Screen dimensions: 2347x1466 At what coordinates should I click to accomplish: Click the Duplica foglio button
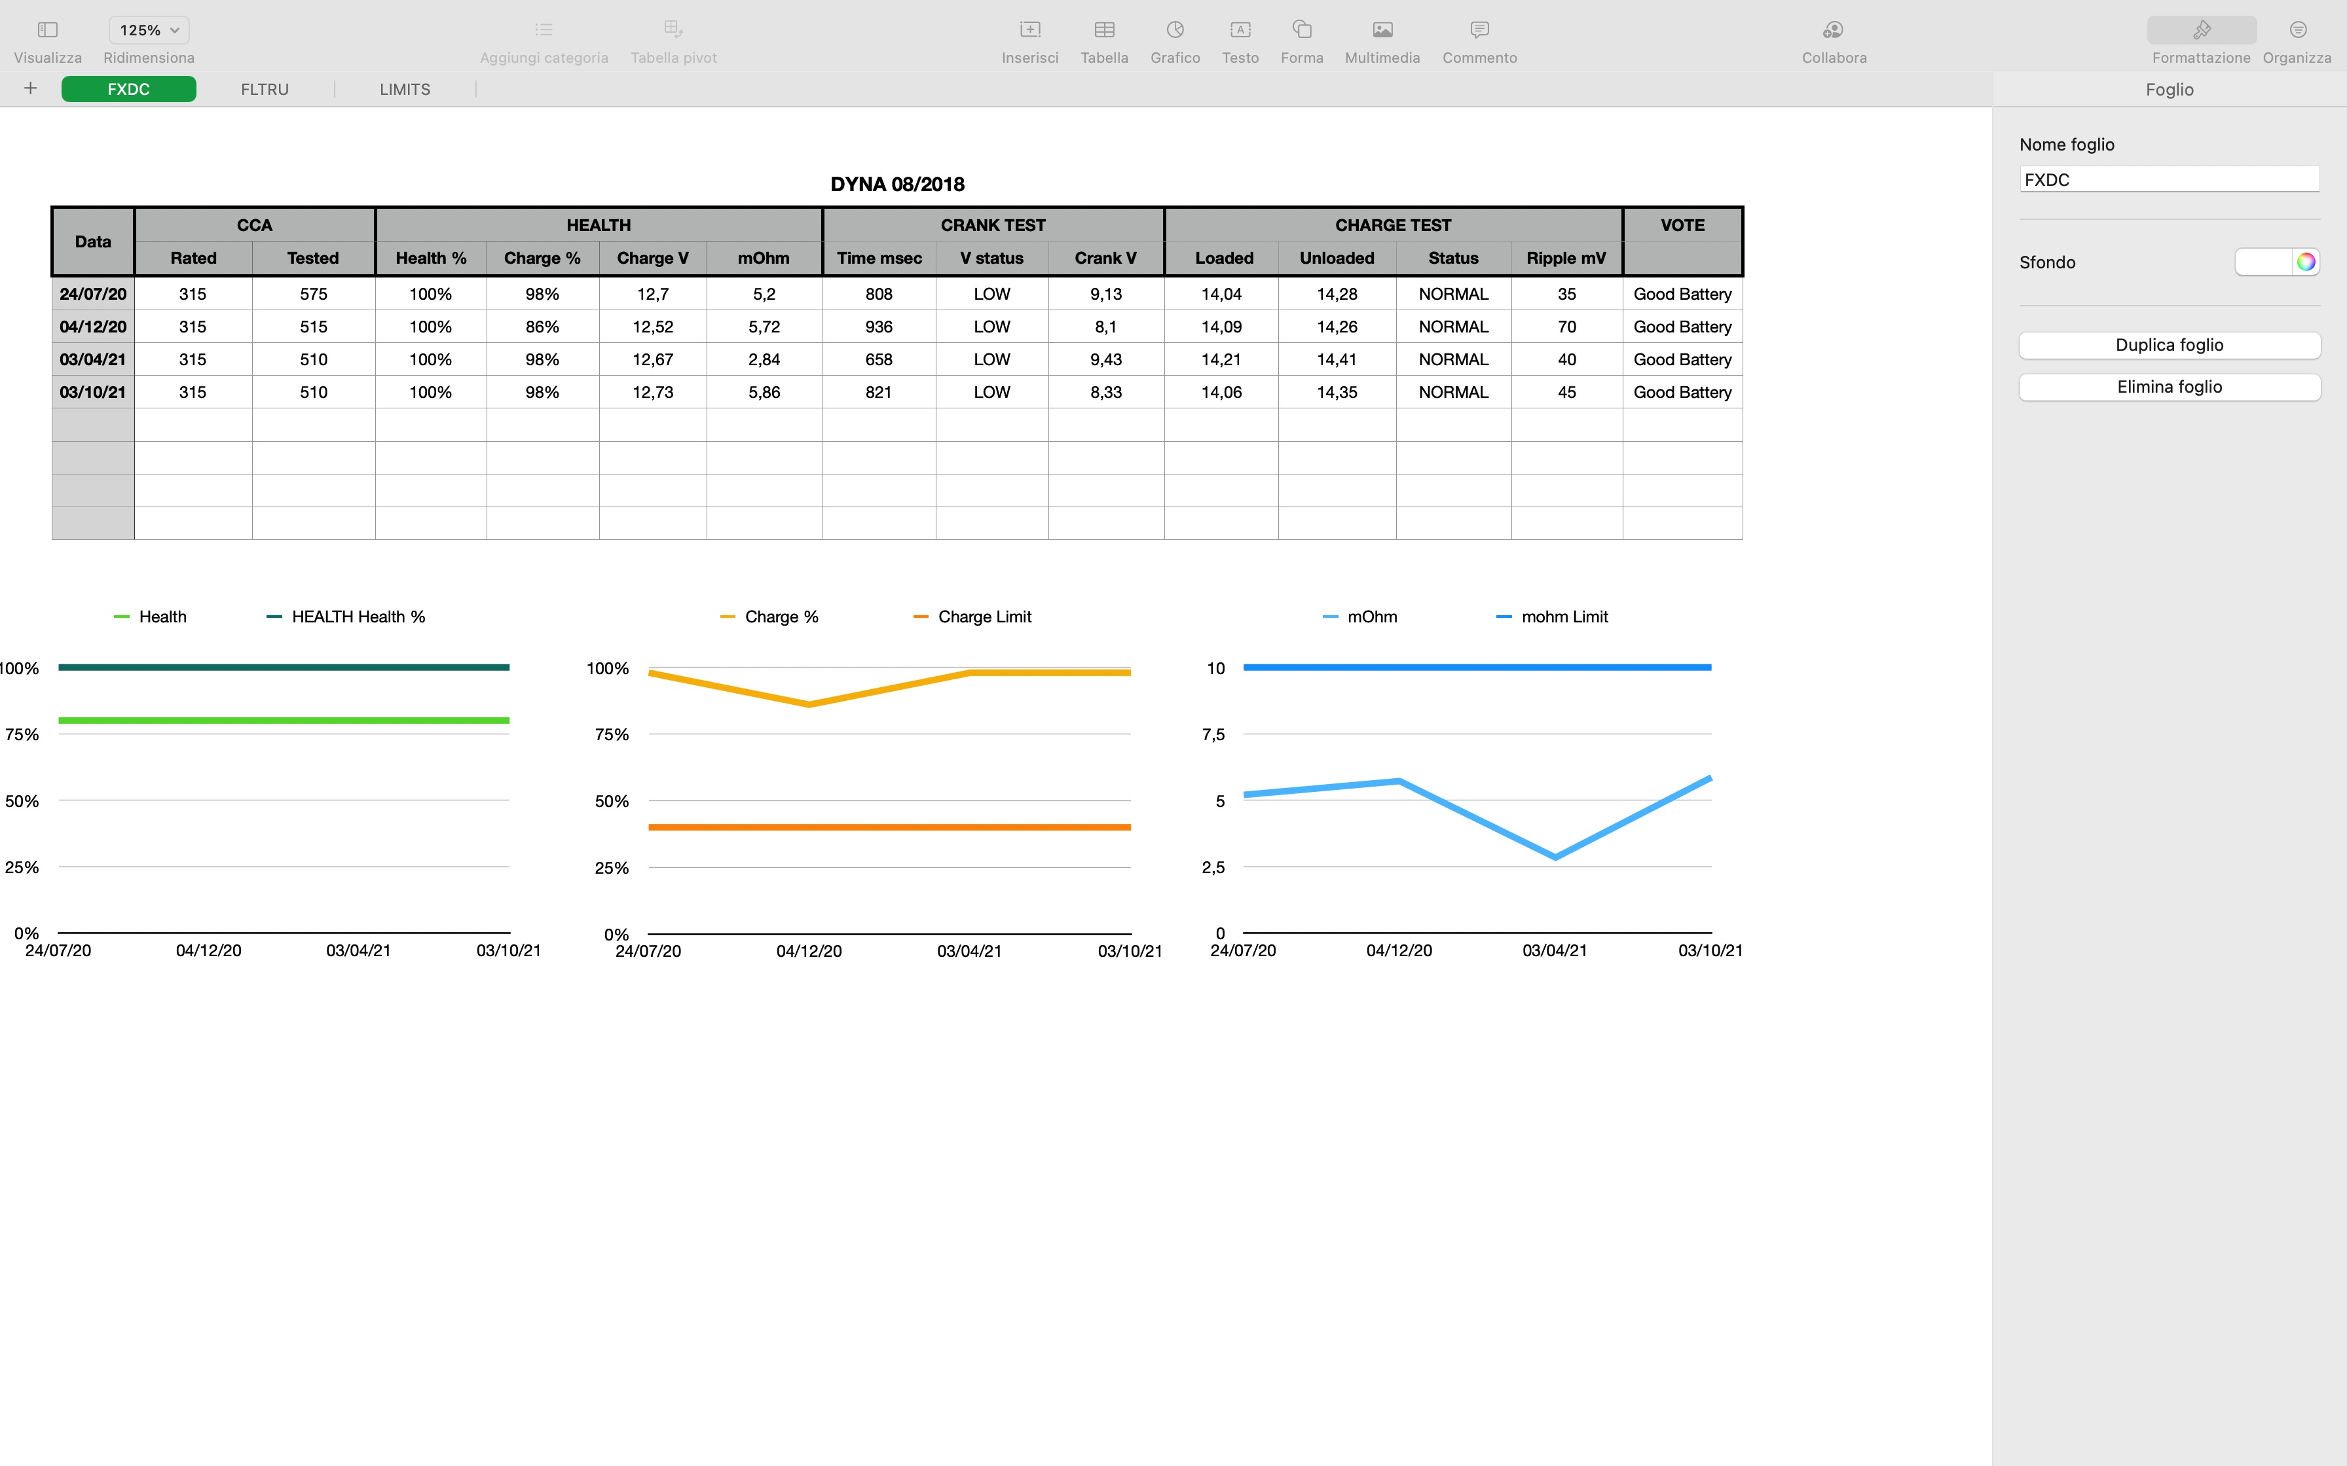tap(2168, 345)
